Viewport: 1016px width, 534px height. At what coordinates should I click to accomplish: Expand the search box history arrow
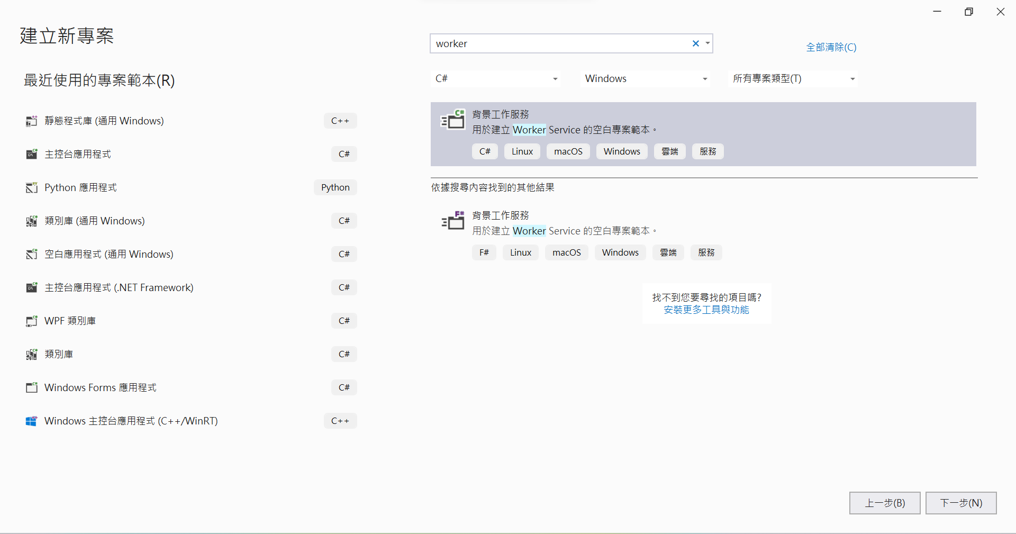coord(707,43)
